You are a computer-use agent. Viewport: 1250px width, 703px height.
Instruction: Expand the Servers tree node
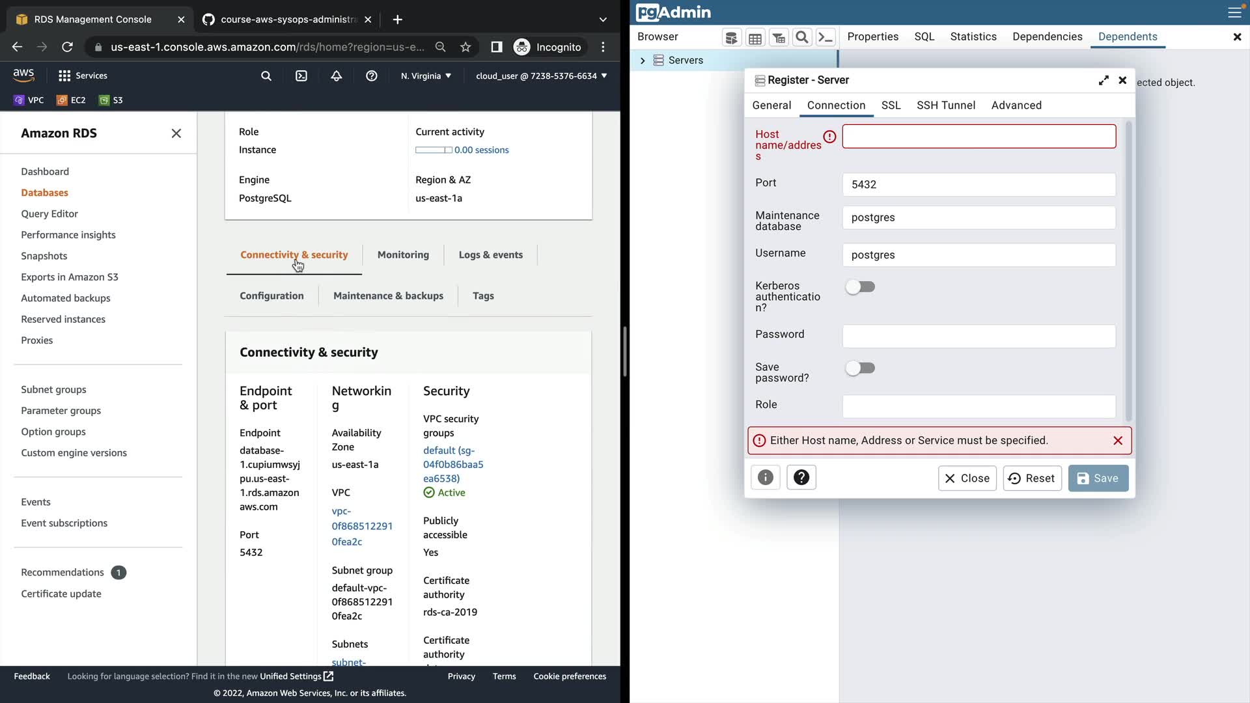click(643, 61)
